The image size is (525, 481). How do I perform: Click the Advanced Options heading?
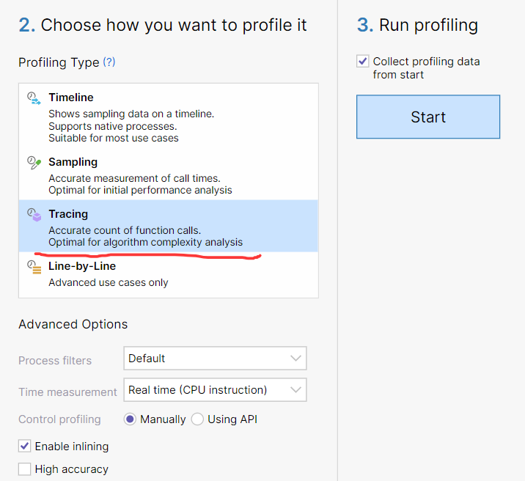tap(73, 324)
